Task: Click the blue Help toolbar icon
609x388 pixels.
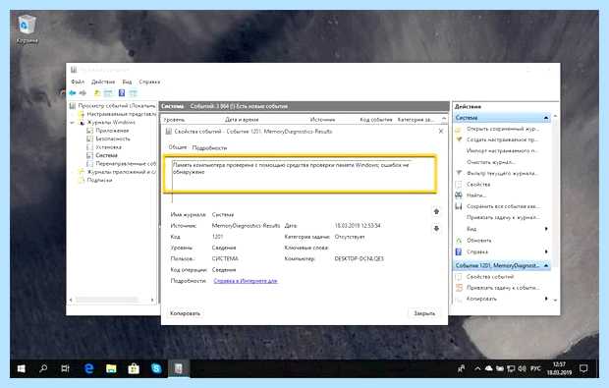Action: (122, 93)
